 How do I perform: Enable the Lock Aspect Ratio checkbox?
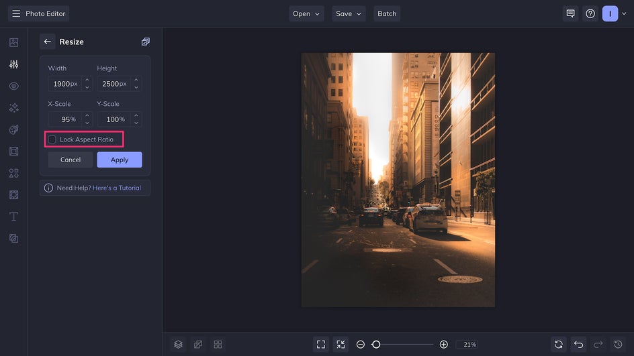(x=52, y=139)
